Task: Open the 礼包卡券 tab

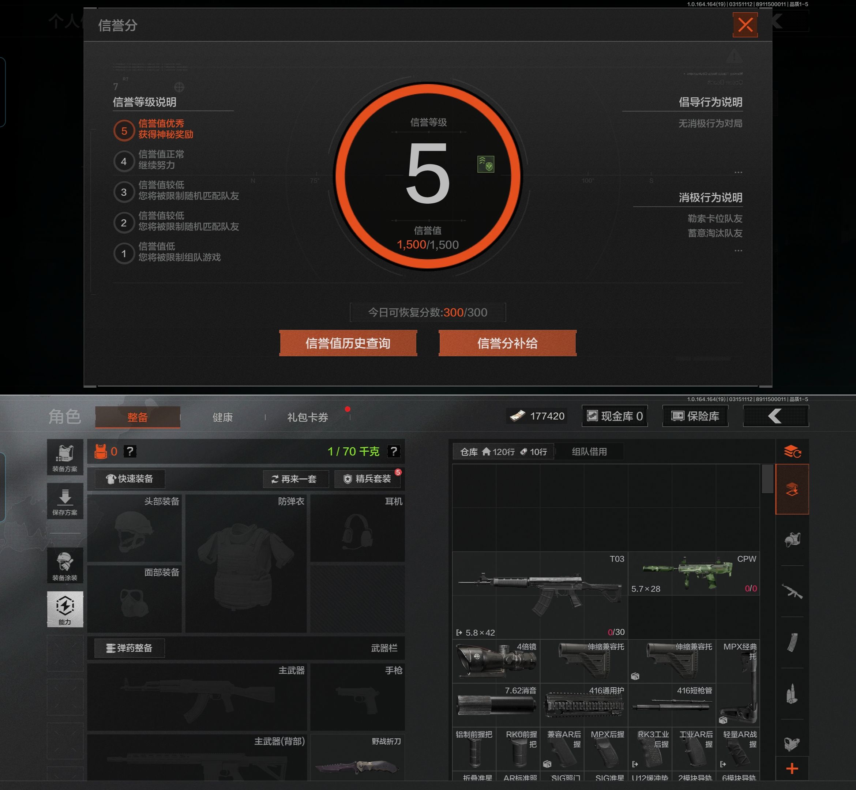Action: (307, 417)
